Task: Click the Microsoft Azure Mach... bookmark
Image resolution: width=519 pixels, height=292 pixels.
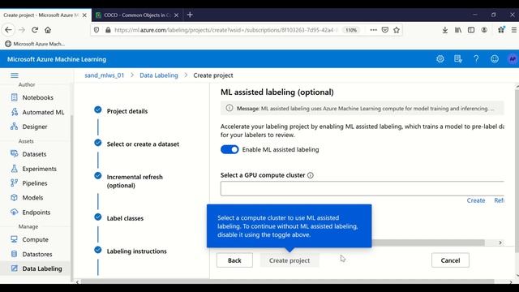Action: (x=35, y=44)
